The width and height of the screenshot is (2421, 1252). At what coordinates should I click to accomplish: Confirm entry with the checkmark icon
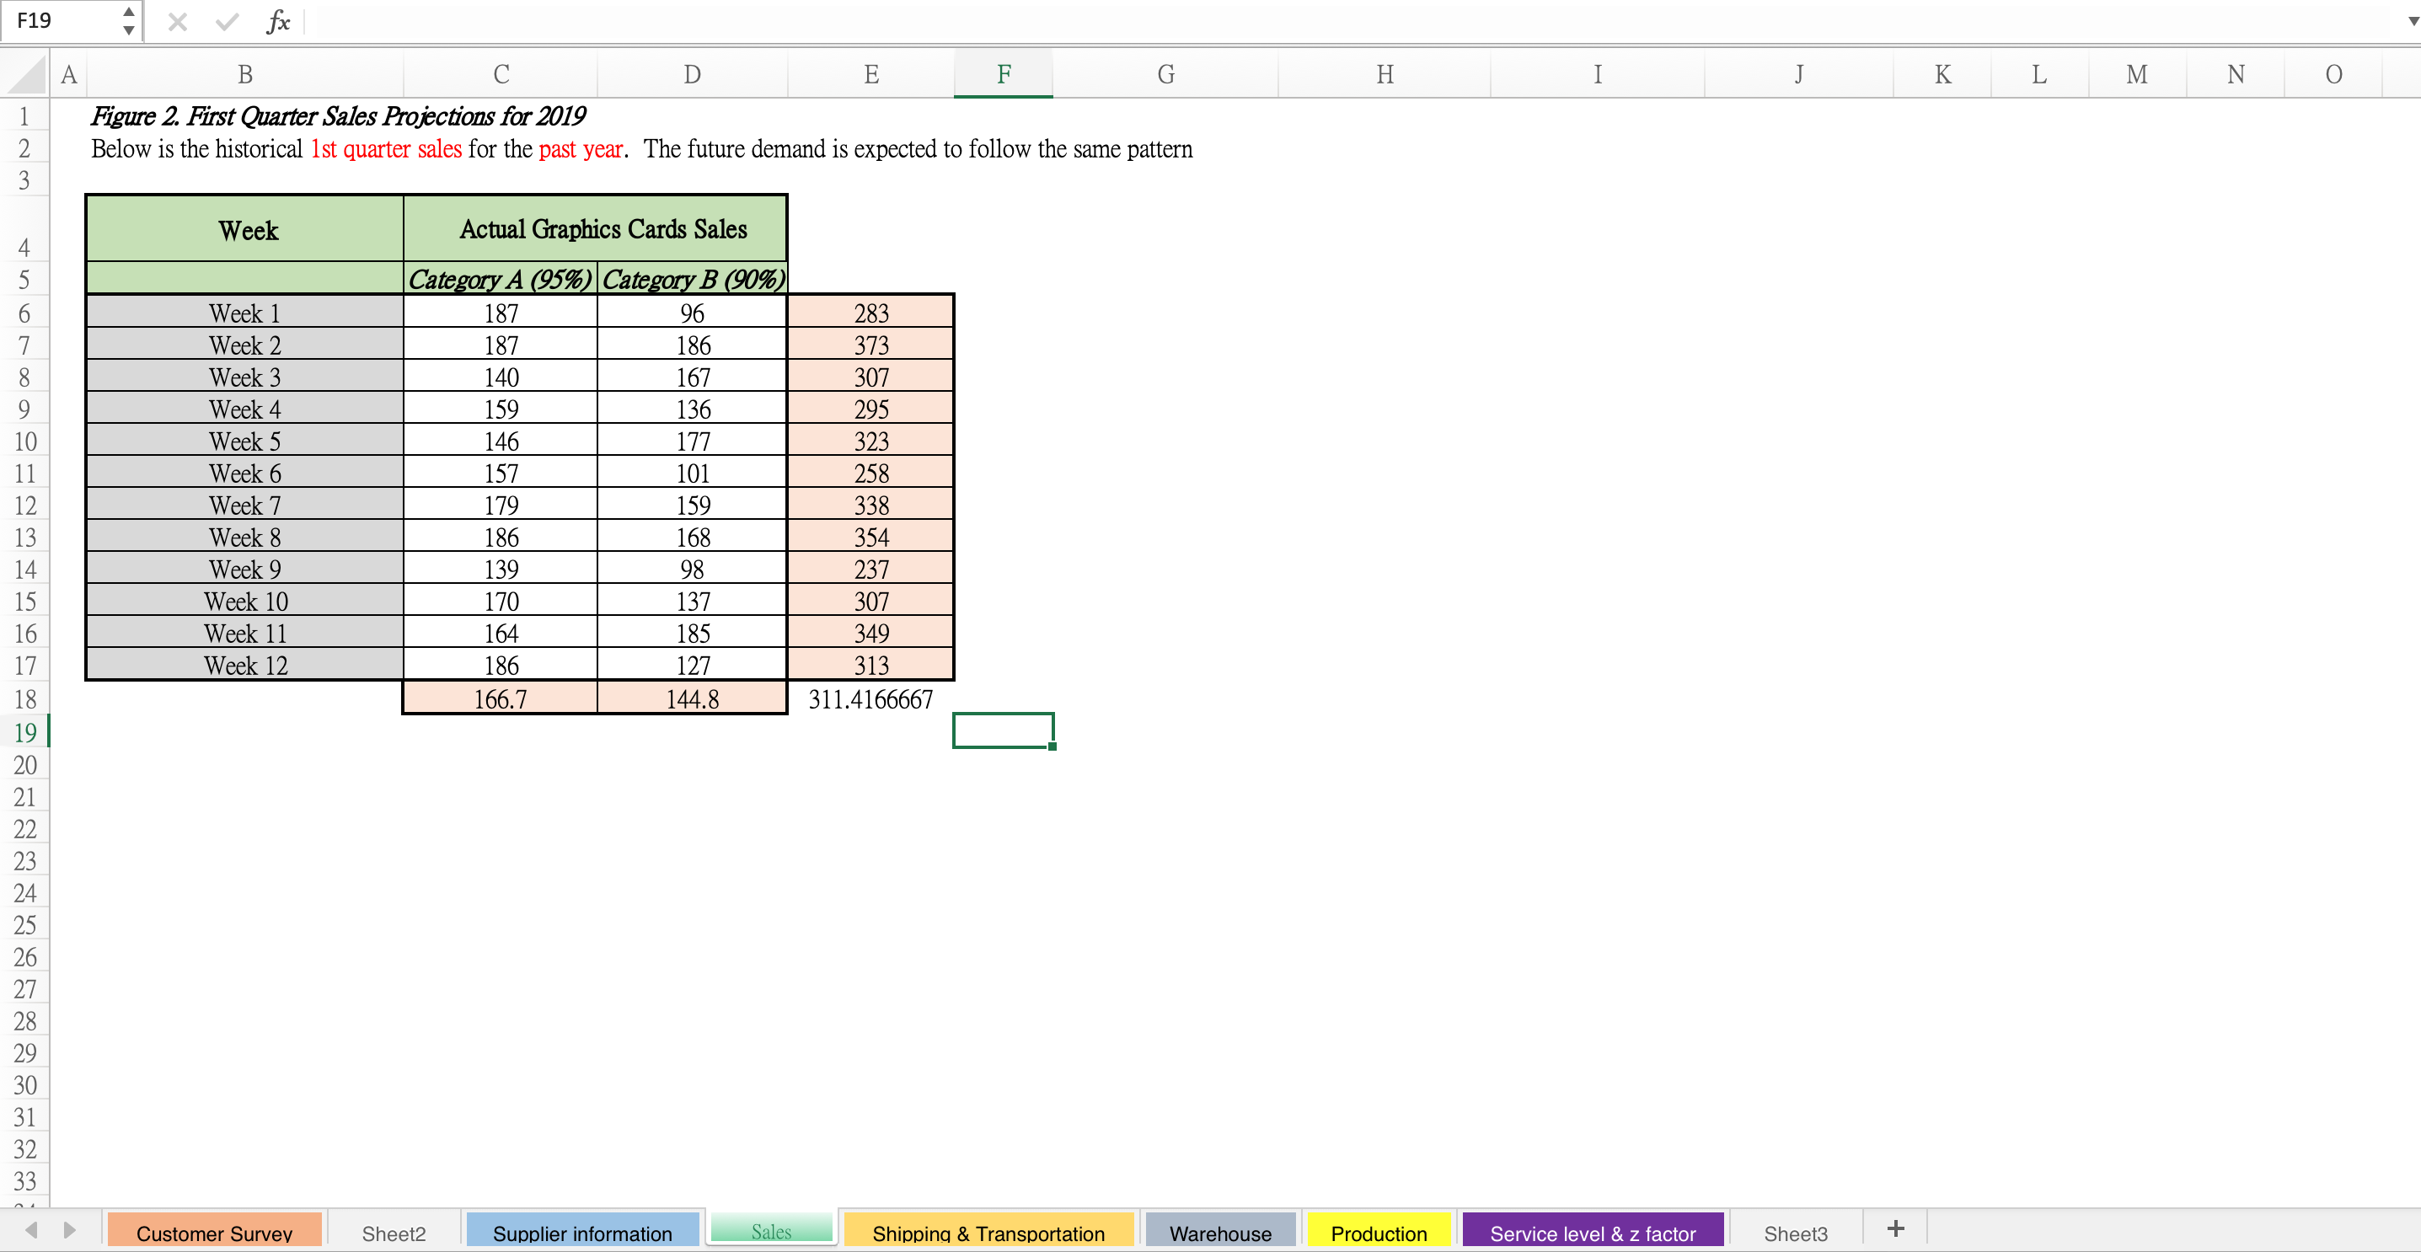pos(226,21)
